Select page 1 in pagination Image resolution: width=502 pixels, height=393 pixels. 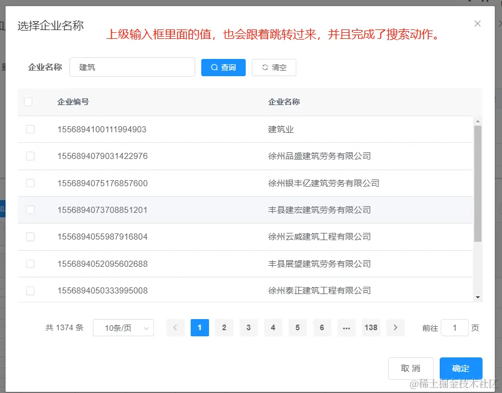(200, 327)
